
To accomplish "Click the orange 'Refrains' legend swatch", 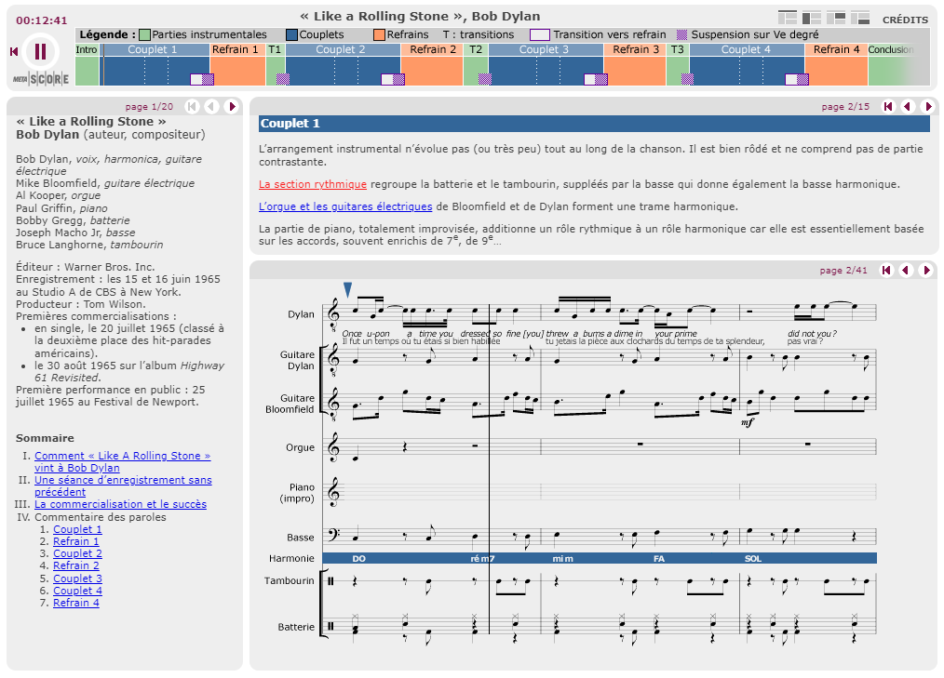I will click(x=379, y=35).
